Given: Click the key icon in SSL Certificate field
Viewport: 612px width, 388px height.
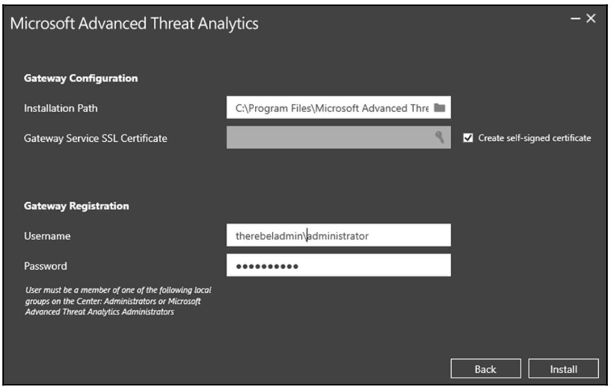Looking at the screenshot, I should pyautogui.click(x=439, y=138).
